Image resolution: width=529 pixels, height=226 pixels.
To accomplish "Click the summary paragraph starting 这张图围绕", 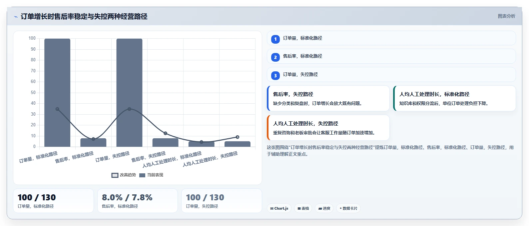I will pyautogui.click(x=390, y=151).
